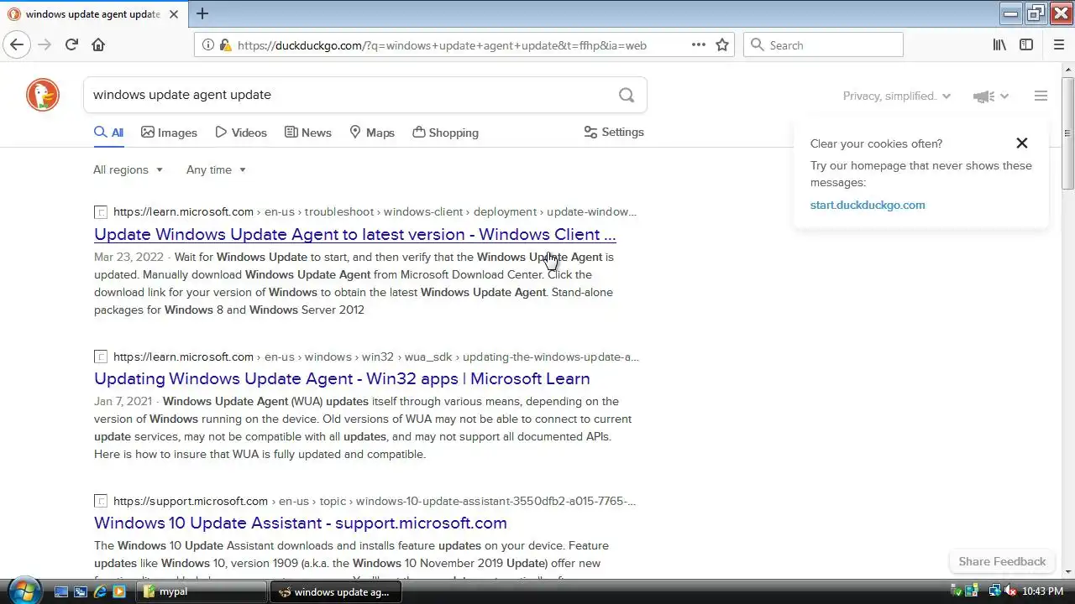Open Windows 10 Update Assistant result
1075x604 pixels.
(x=301, y=523)
